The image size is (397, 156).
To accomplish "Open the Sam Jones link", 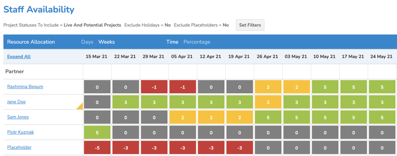I will 18,117.
